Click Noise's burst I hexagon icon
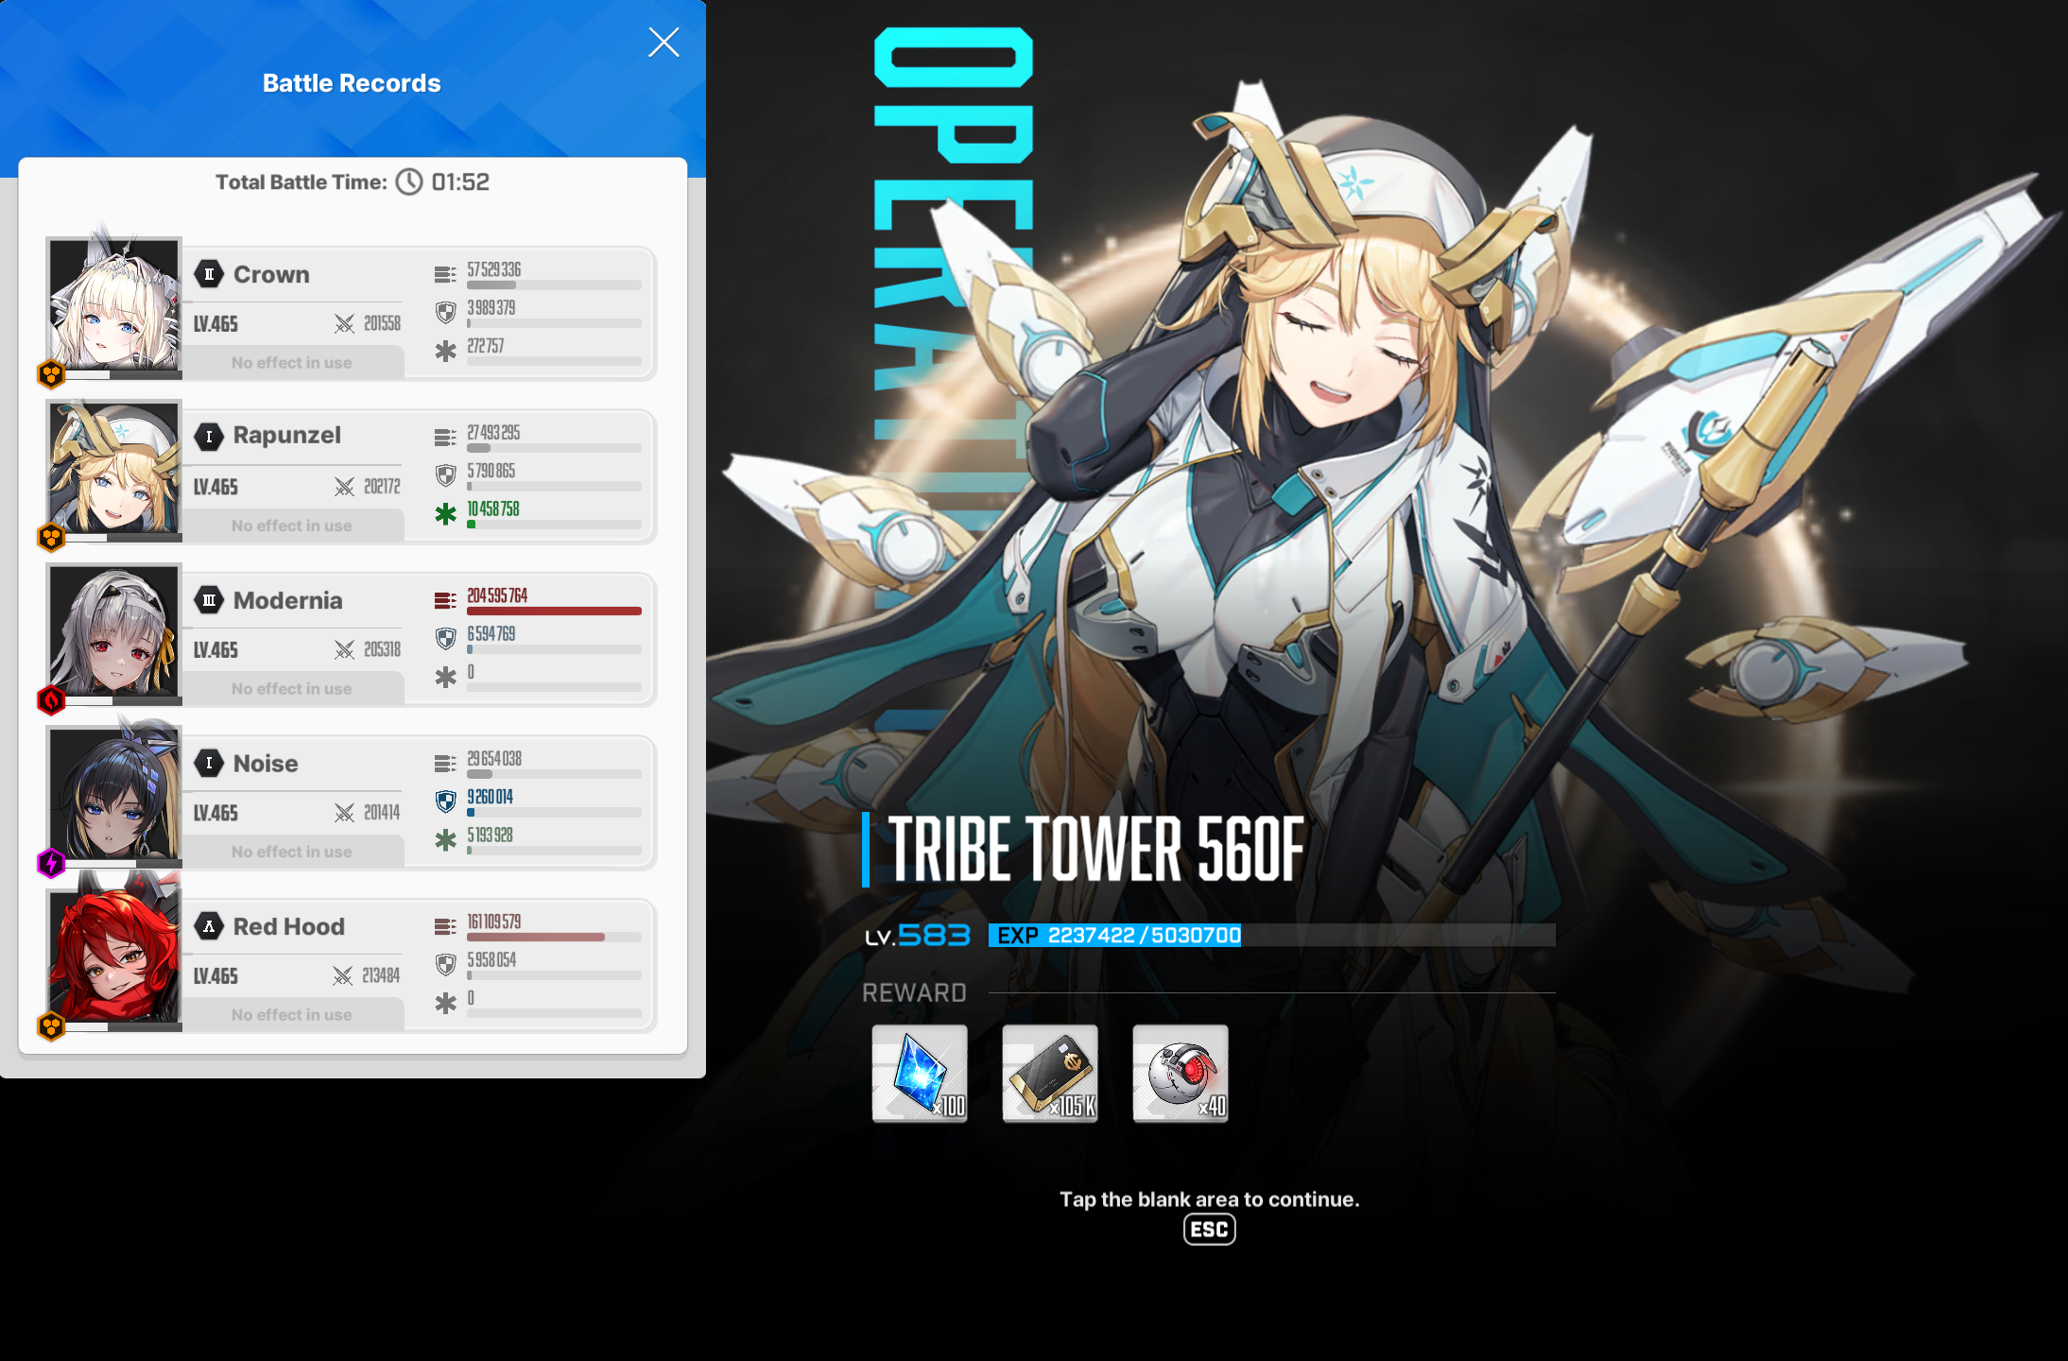Screen dimensions: 2068x1361 coord(209,763)
